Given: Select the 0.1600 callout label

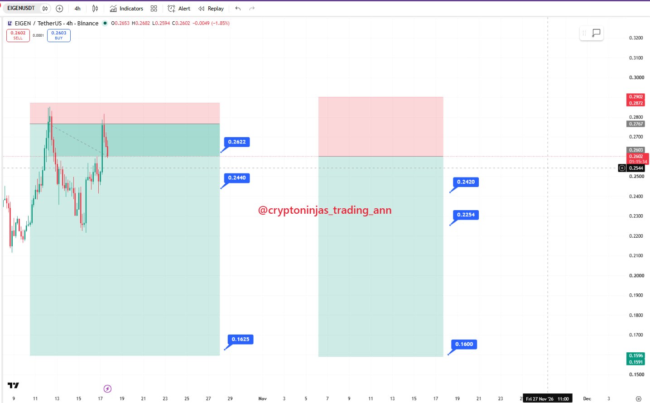Looking at the screenshot, I should [464, 344].
